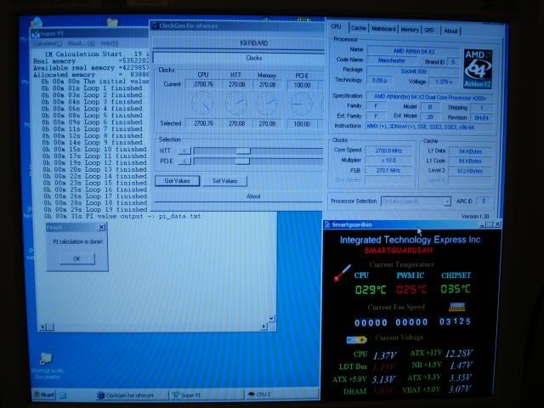
Task: Click the CPU temperature reading 029°C
Action: 371,290
